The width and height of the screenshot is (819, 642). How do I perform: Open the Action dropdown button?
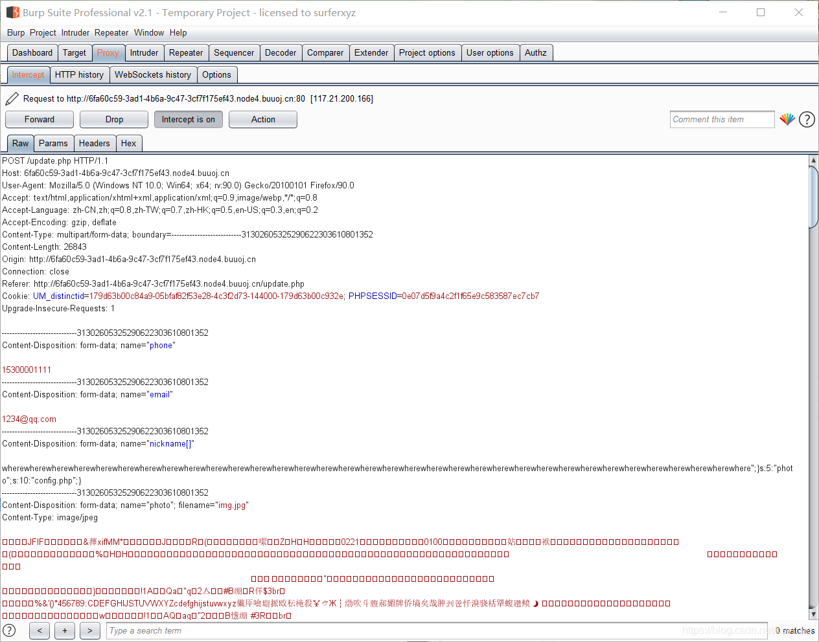pyautogui.click(x=263, y=119)
